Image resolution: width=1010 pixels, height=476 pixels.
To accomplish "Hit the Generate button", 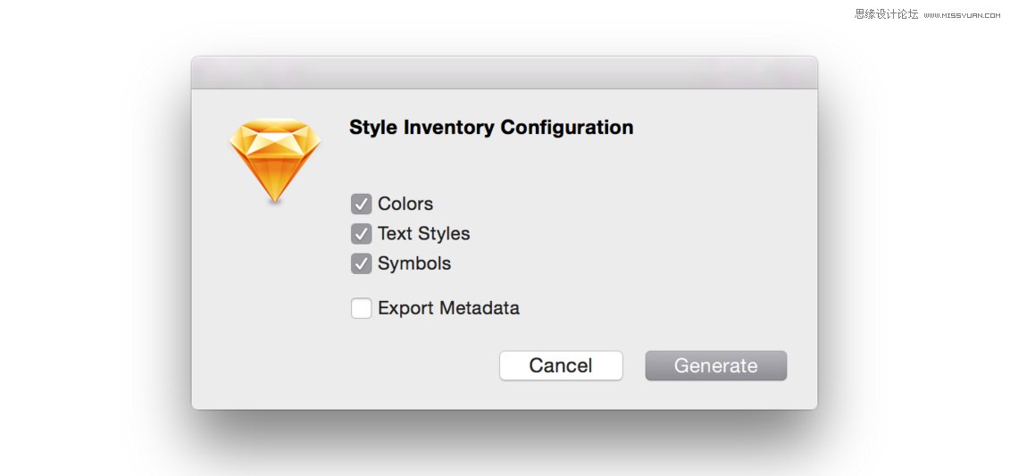I will (x=715, y=366).
